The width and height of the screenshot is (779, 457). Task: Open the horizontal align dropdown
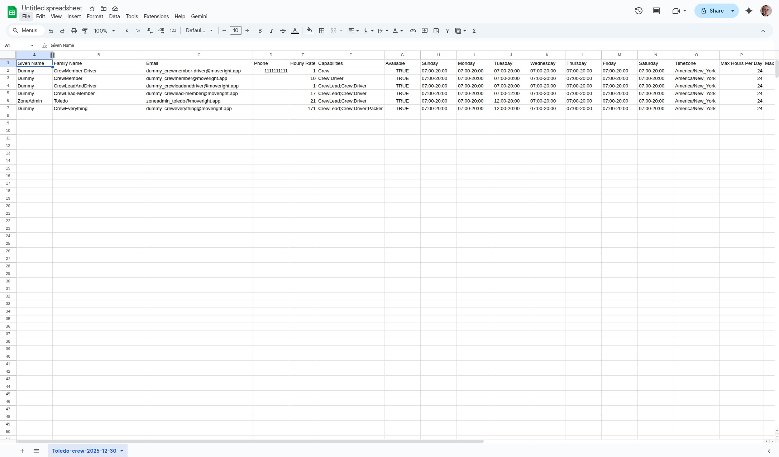[x=354, y=31]
